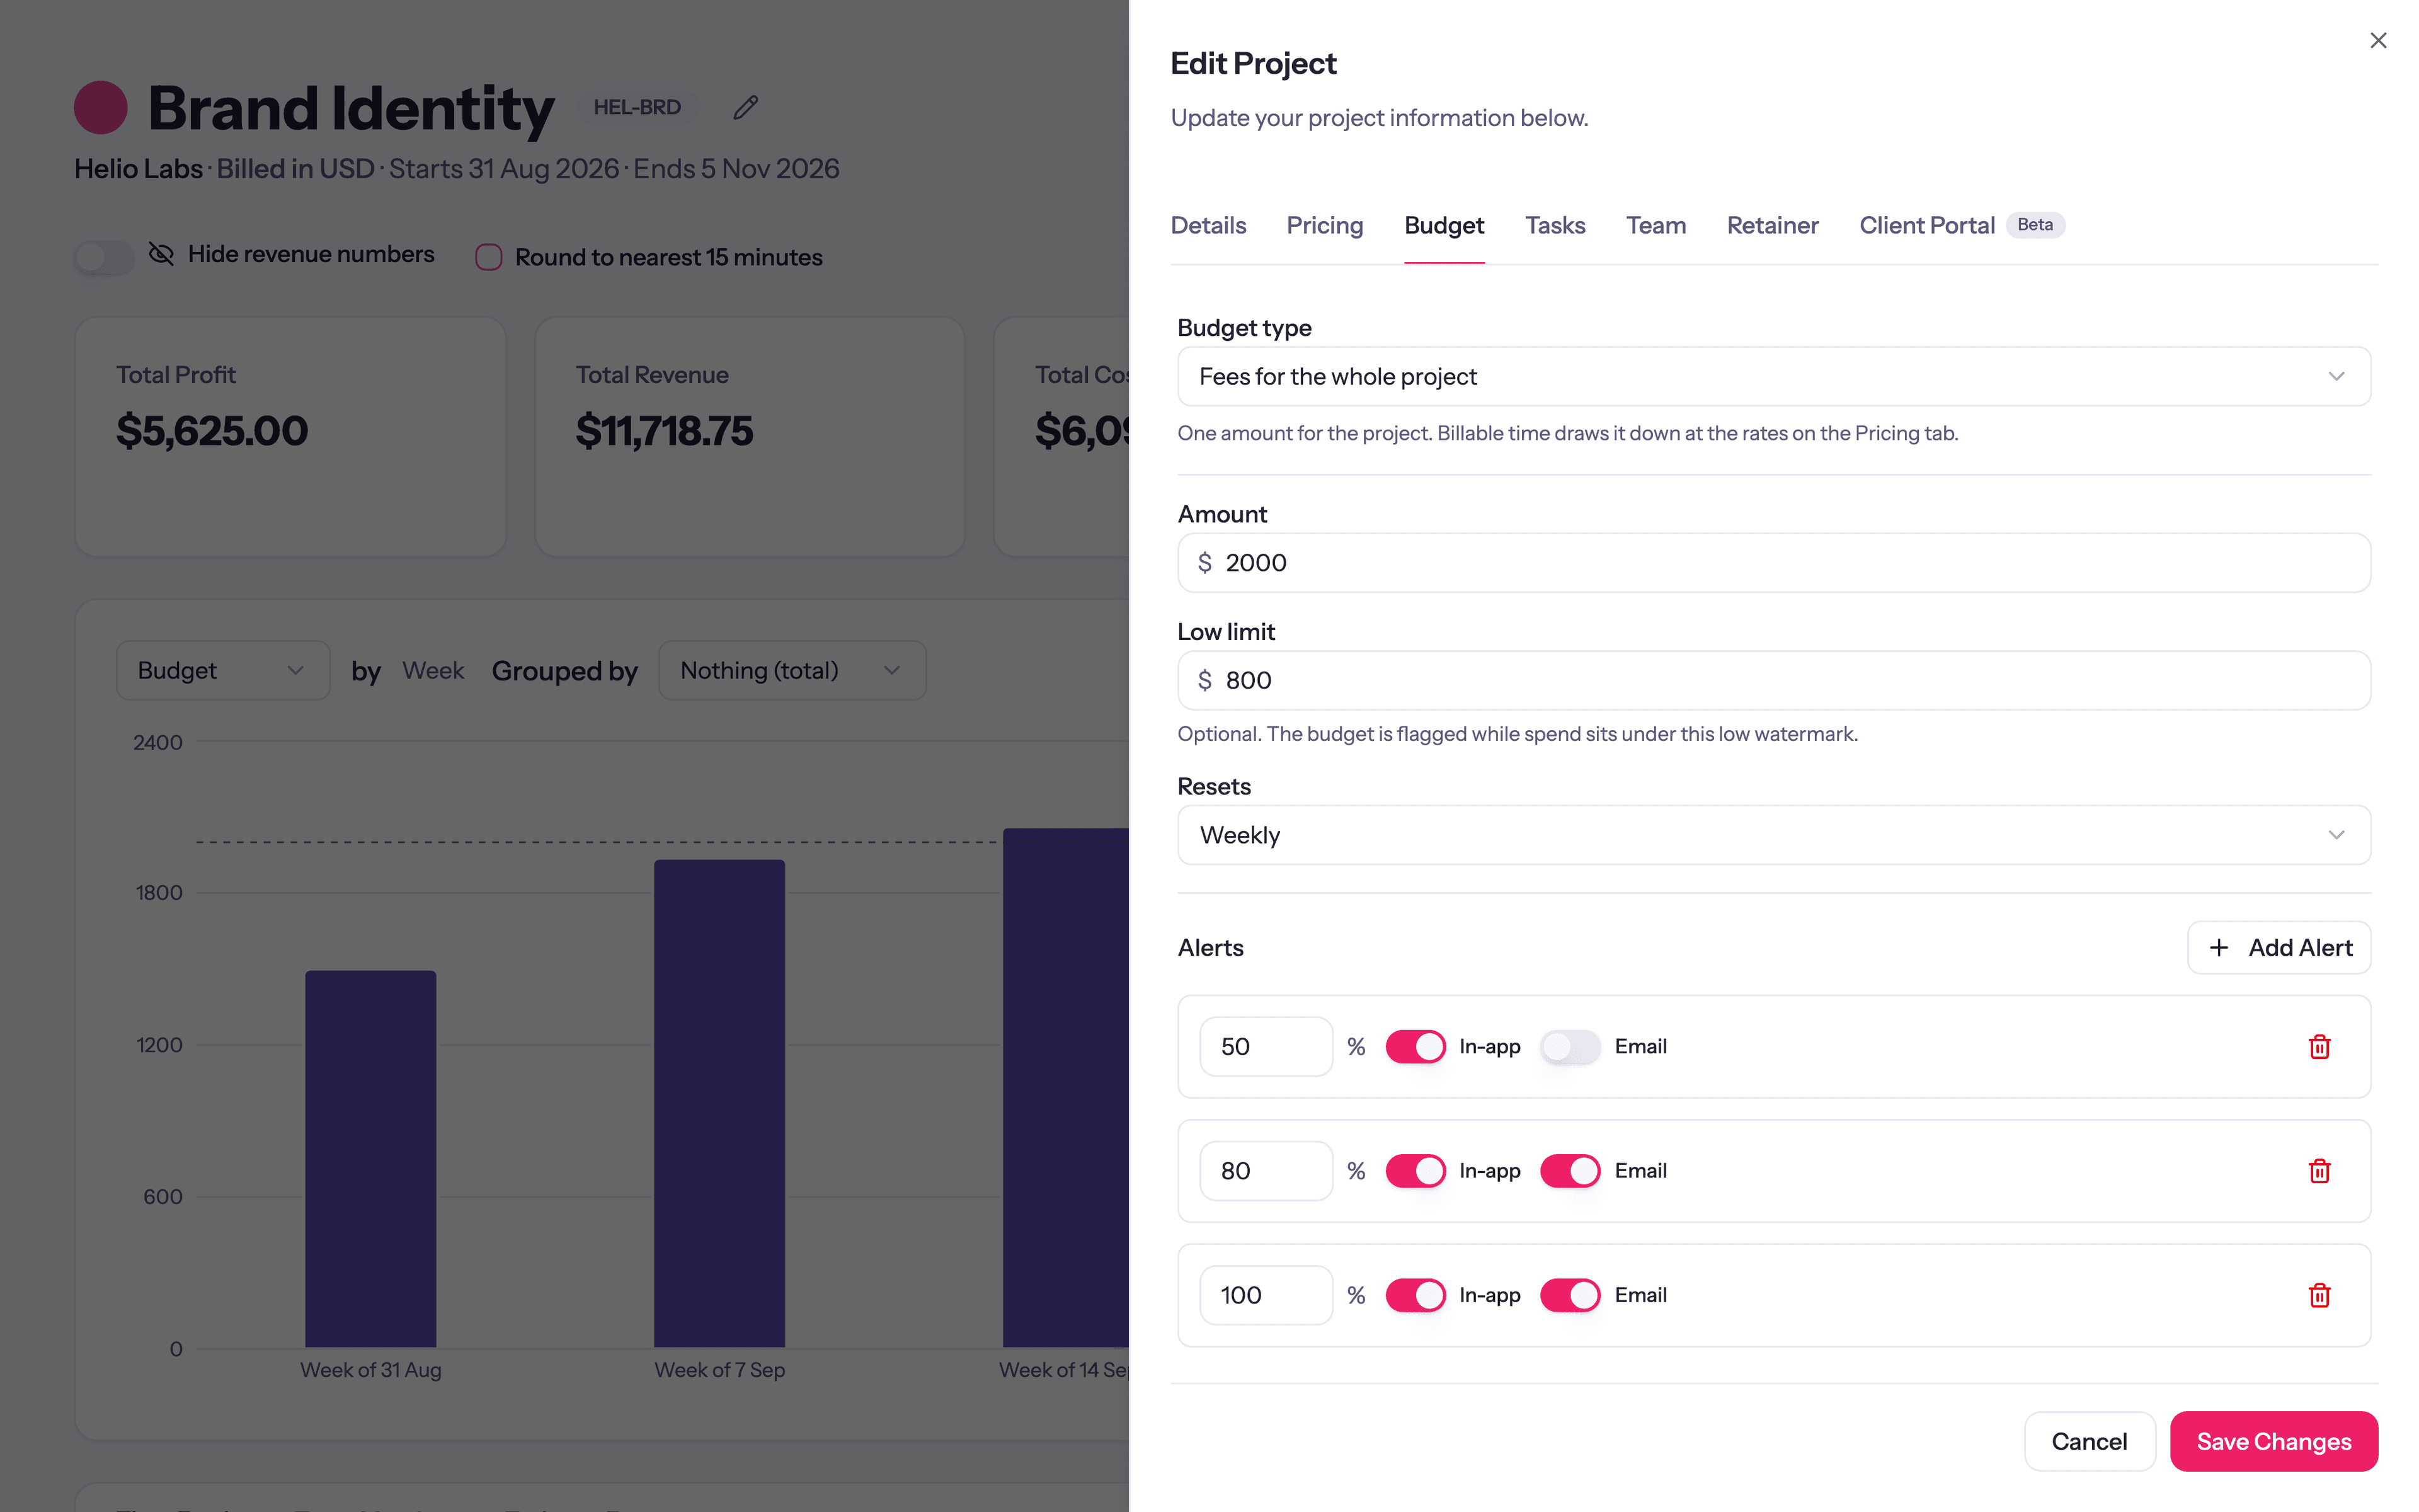Edit the 100 percent alert threshold field
Viewport: 2419px width, 1512px height.
(x=1266, y=1295)
